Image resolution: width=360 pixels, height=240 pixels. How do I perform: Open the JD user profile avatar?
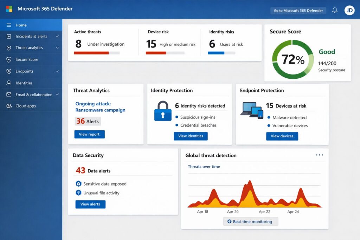click(x=349, y=10)
